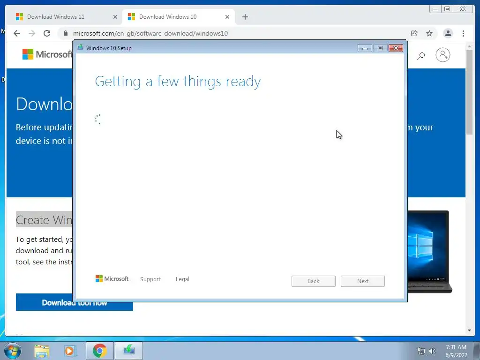This screenshot has height=360, width=480.
Task: Click the Next button in Setup
Action: (362, 281)
